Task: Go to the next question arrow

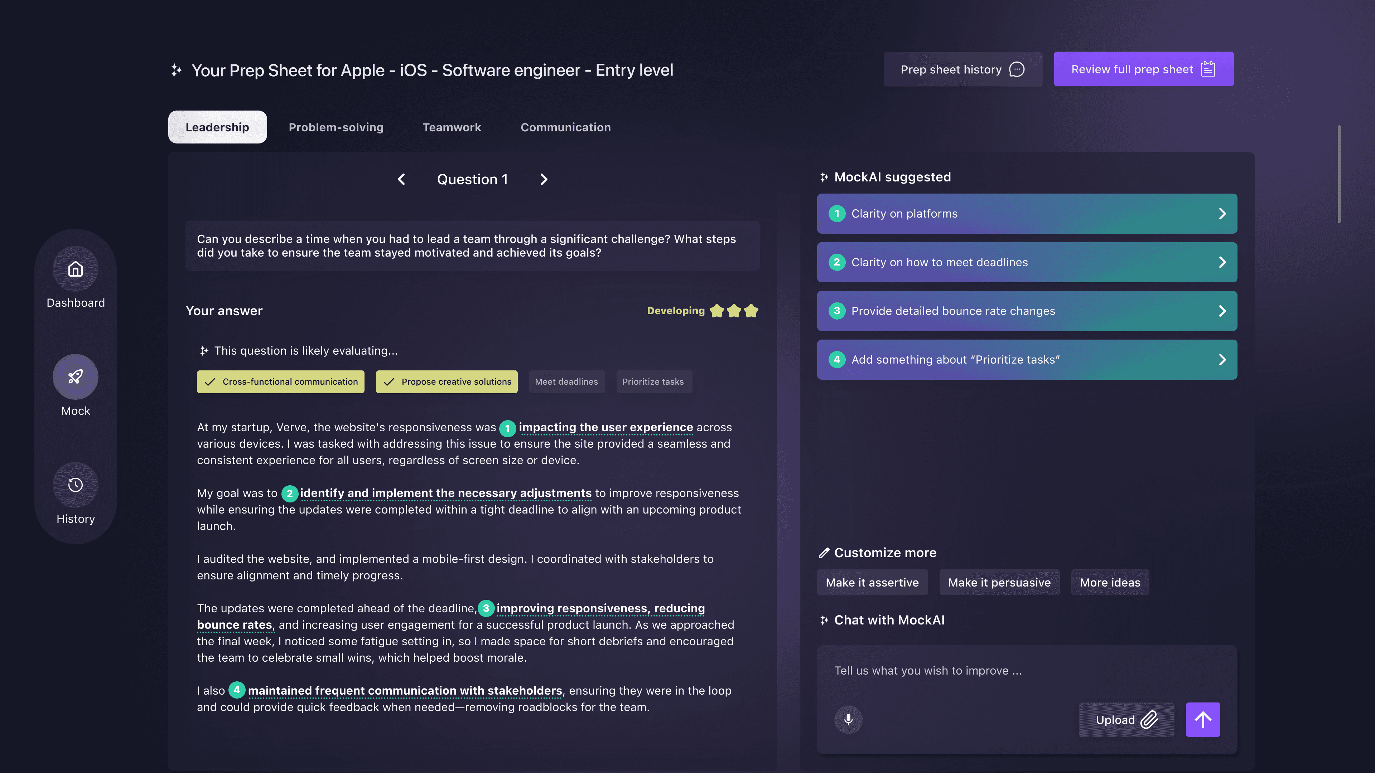Action: (x=544, y=179)
